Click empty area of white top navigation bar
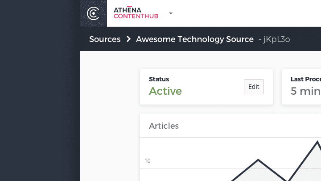The height and width of the screenshot is (181, 321). click(x=250, y=13)
